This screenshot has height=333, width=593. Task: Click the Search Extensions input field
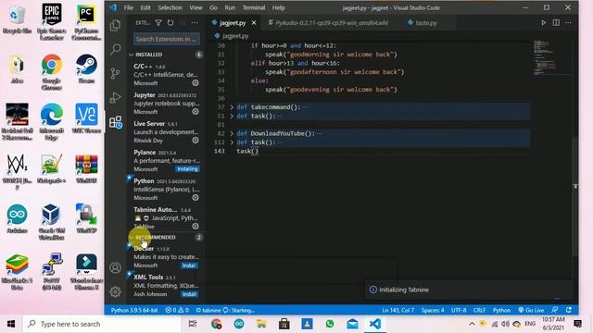coord(167,39)
